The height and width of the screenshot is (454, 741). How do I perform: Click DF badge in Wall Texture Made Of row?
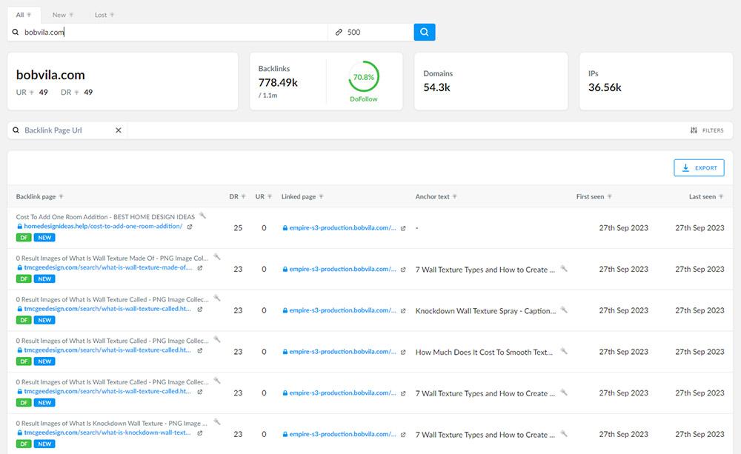point(24,278)
